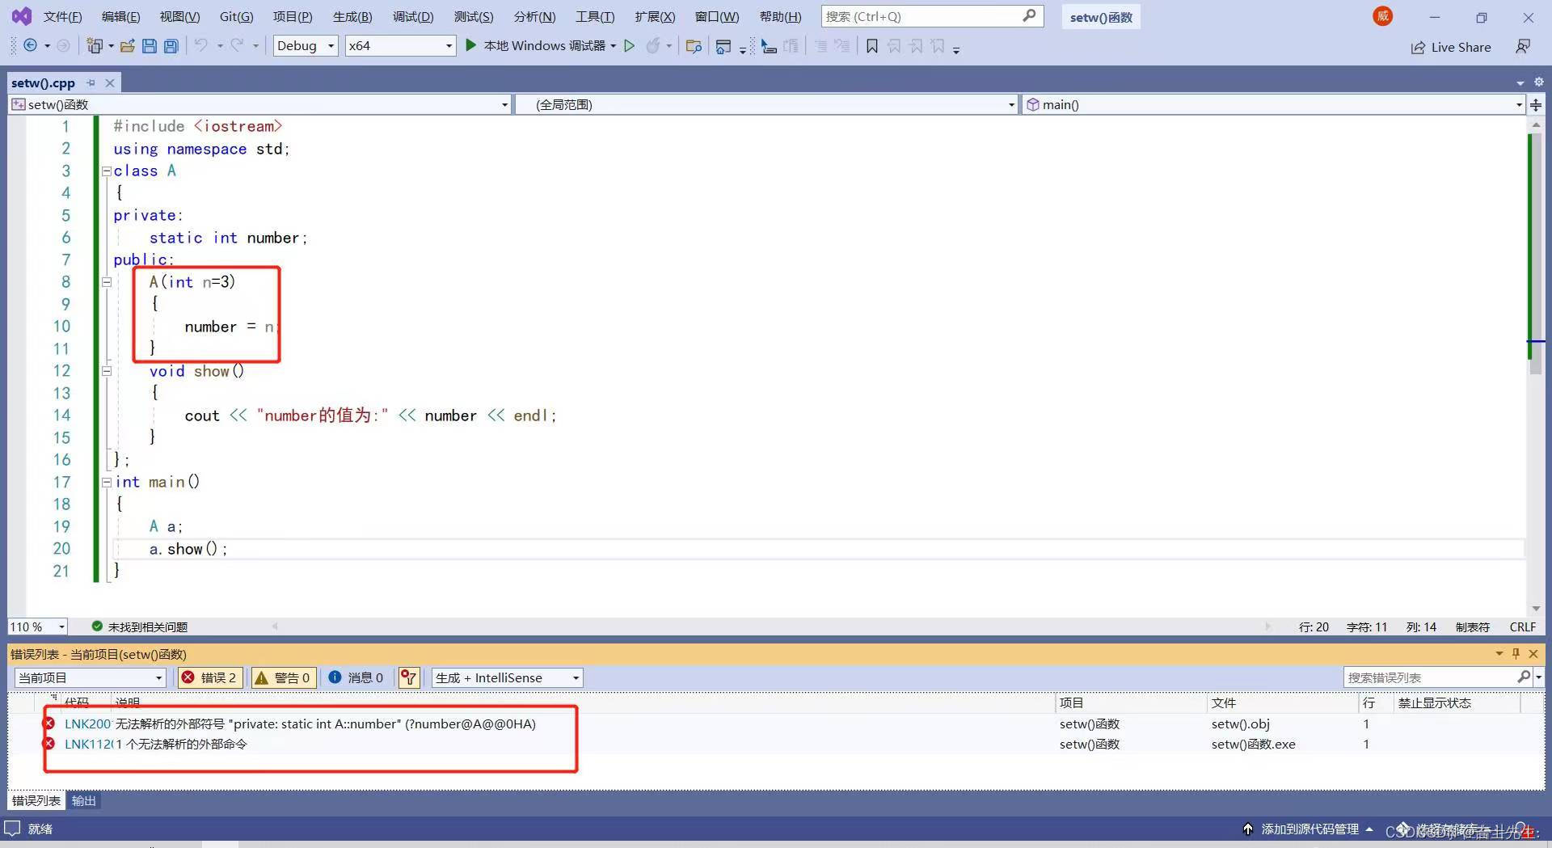The width and height of the screenshot is (1552, 848).
Task: Click the window layout icon in the toolbar
Action: tap(723, 46)
